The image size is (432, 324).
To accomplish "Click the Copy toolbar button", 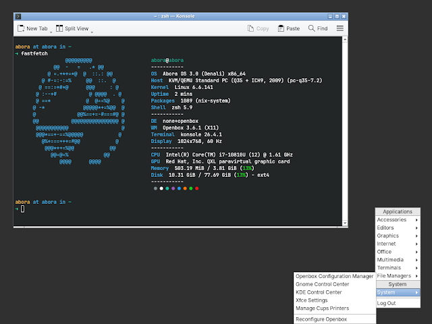I will (258, 28).
